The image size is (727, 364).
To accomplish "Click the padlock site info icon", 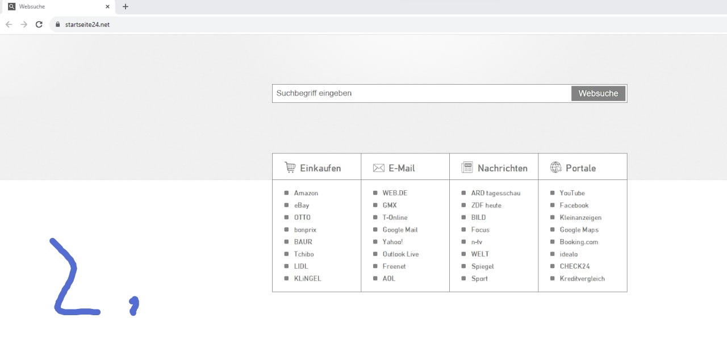I will (x=57, y=24).
